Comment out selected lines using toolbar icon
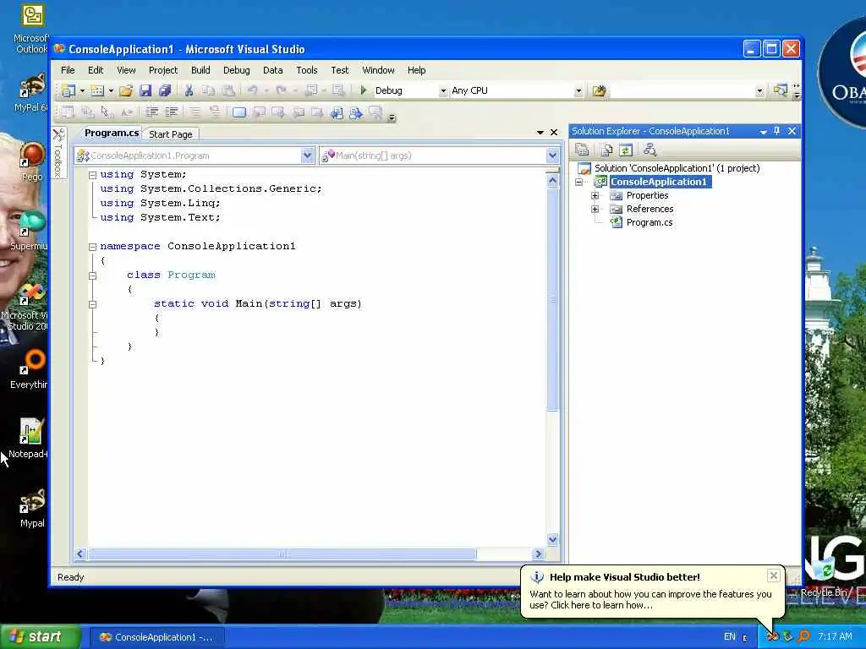 (x=195, y=112)
